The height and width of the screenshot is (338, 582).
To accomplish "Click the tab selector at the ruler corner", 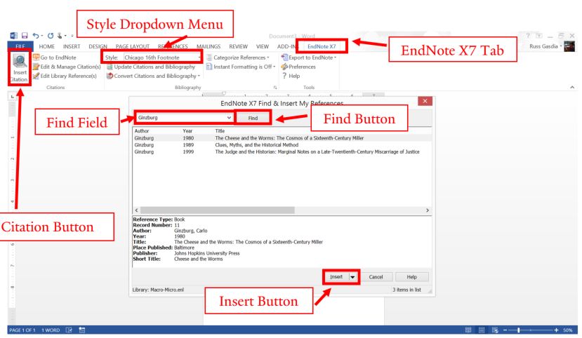I will (12, 96).
